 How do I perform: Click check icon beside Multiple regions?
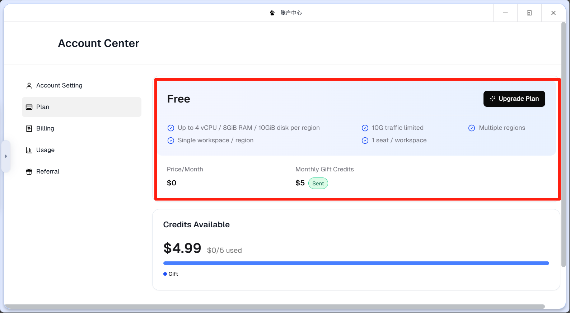point(472,128)
